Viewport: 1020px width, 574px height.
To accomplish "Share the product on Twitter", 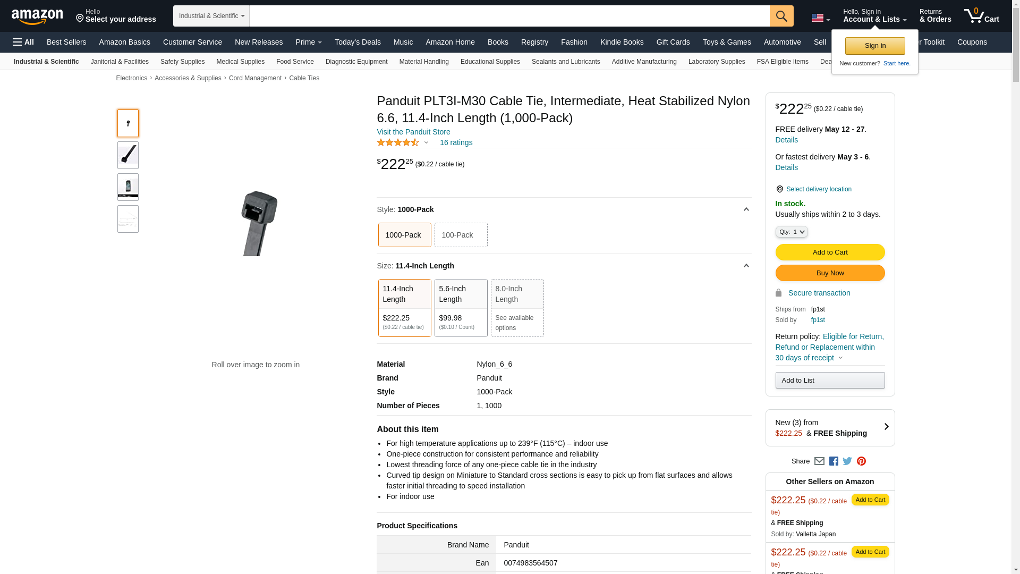I will (x=847, y=461).
